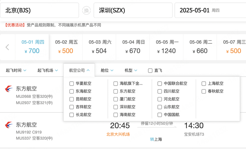Enable the 直飞 direct flight checkbox
246x149 pixels.
click(150, 70)
